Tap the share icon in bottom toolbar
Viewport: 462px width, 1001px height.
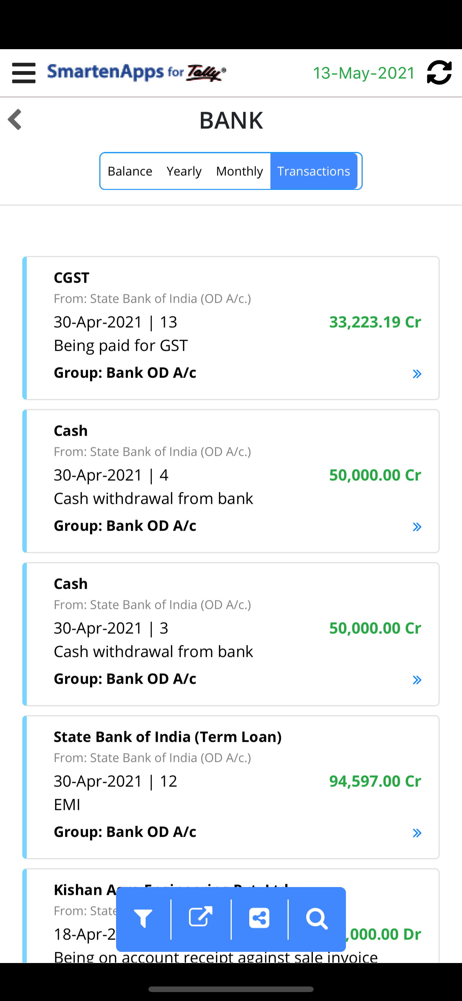[x=259, y=919]
